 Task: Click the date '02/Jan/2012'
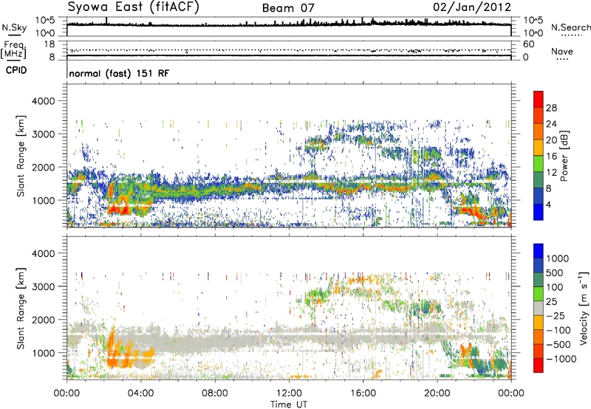(472, 7)
